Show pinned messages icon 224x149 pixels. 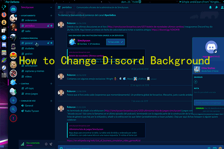coord(216,7)
